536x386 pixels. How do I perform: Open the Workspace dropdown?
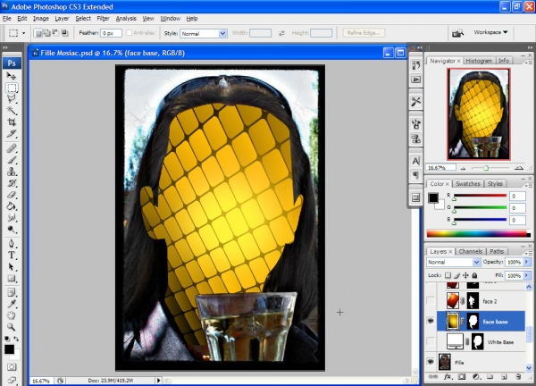490,32
